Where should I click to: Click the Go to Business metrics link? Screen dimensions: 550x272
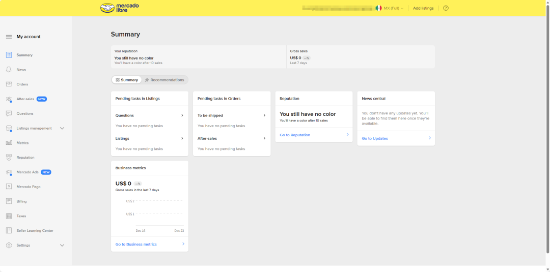(x=136, y=244)
